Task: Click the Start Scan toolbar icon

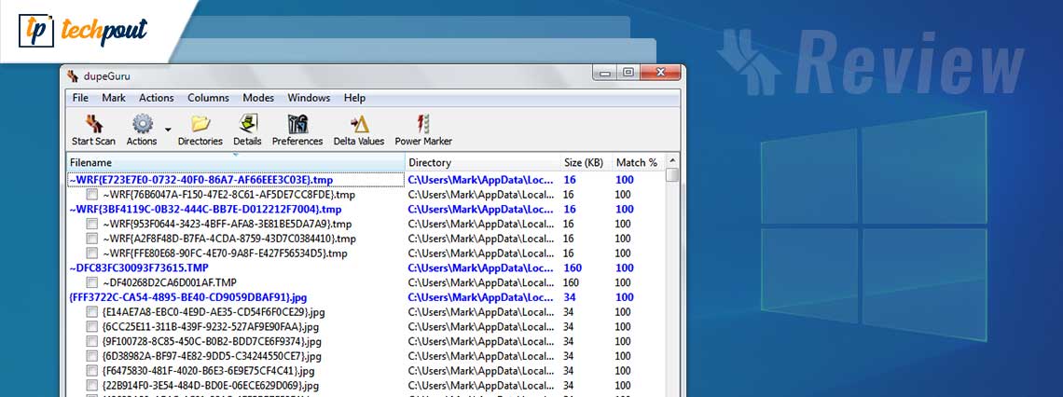Action: click(x=93, y=124)
